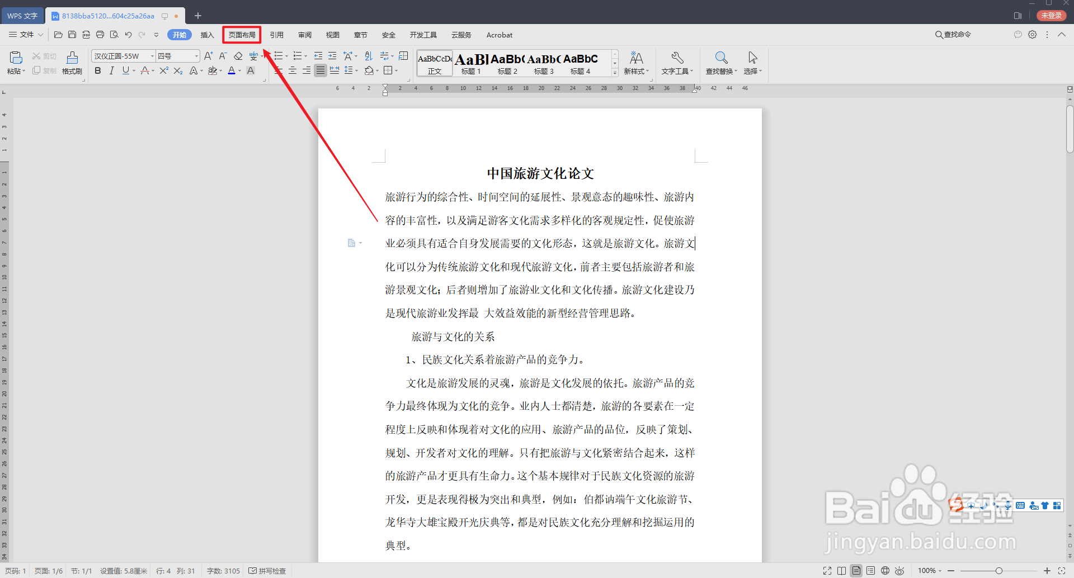Increase paragraph indent
The width and height of the screenshot is (1074, 578).
[332, 56]
